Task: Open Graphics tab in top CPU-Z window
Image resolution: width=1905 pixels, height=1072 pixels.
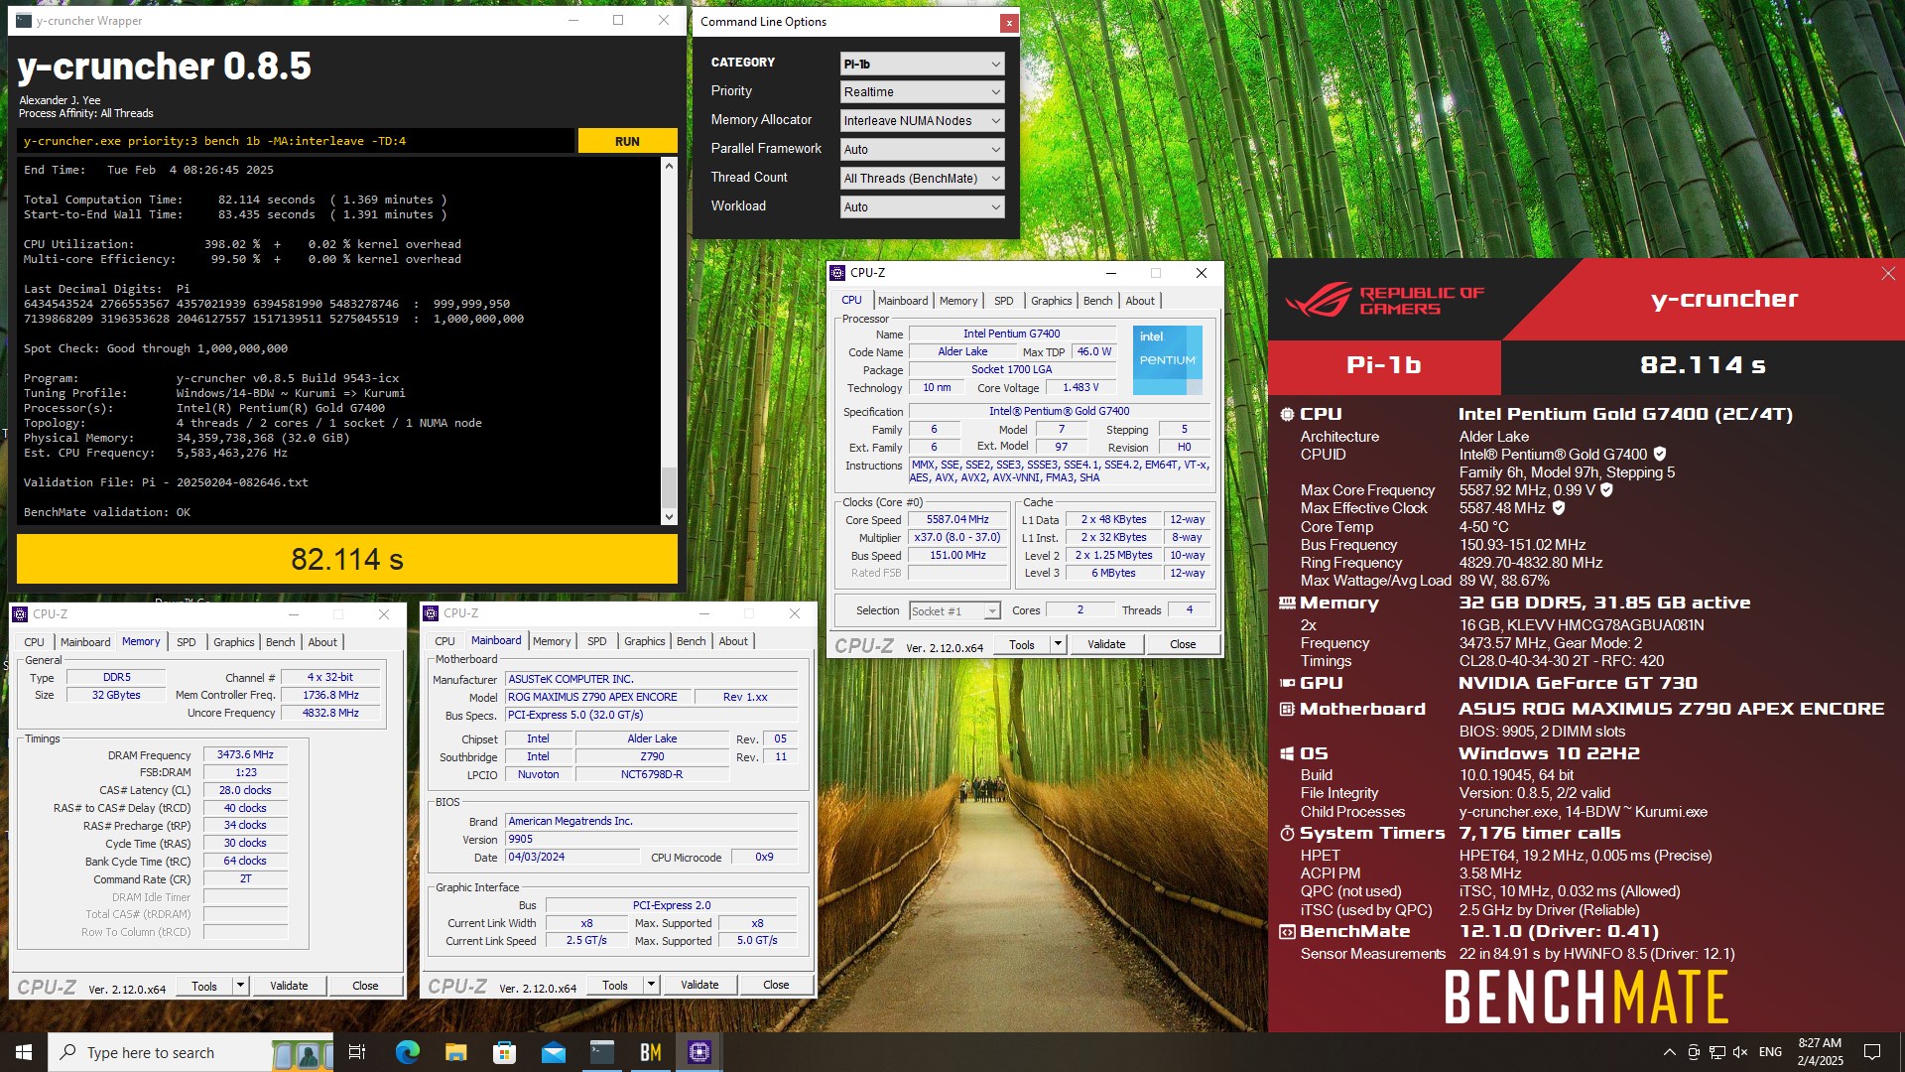Action: coord(1052,301)
